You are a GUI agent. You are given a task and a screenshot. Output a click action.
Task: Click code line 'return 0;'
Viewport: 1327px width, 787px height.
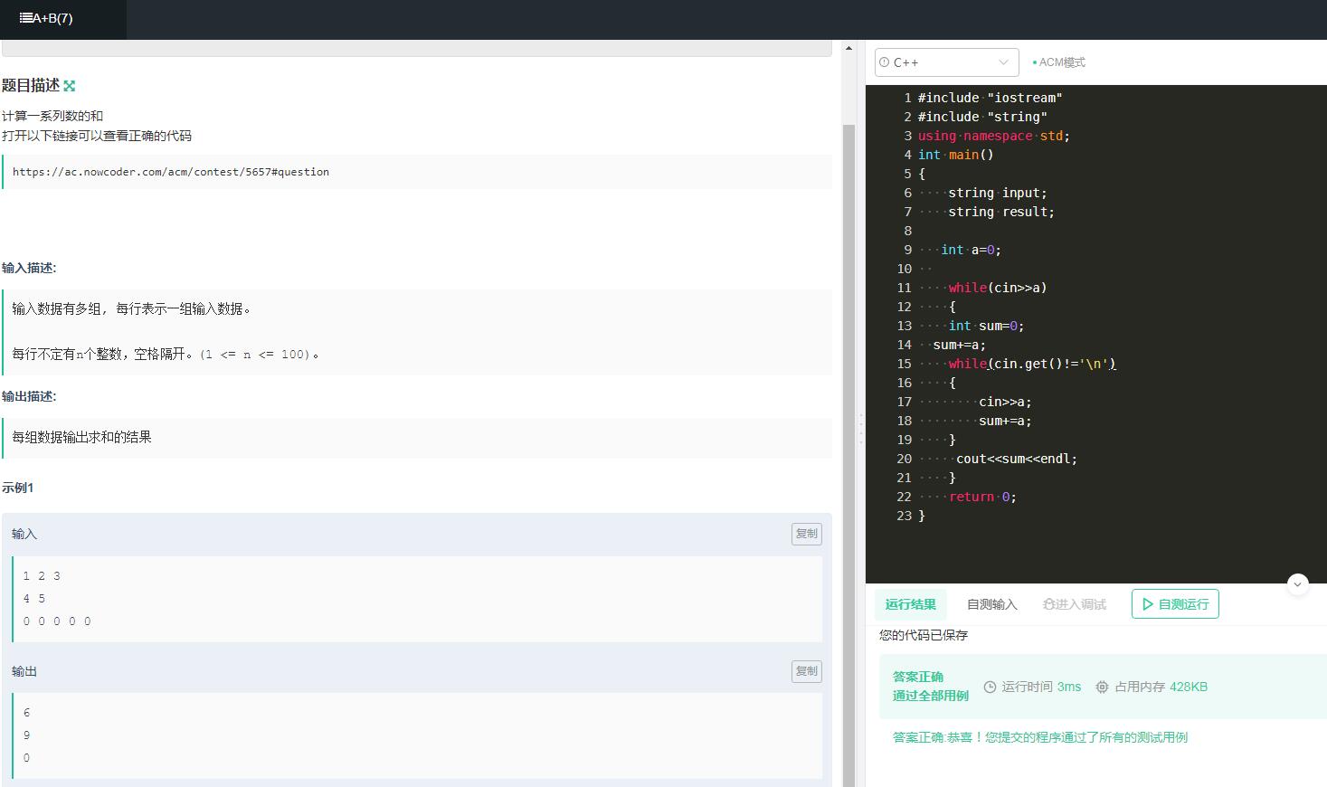click(x=982, y=497)
